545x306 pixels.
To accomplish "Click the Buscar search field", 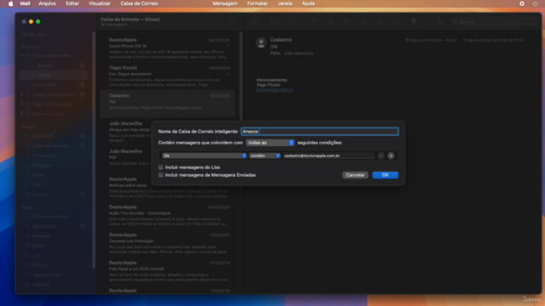I will 494,22.
